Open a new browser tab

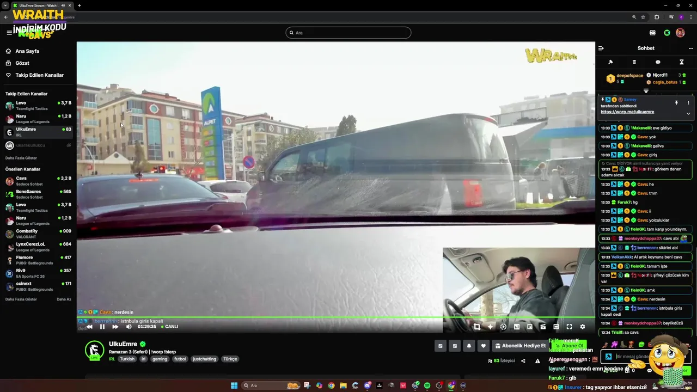80,5
